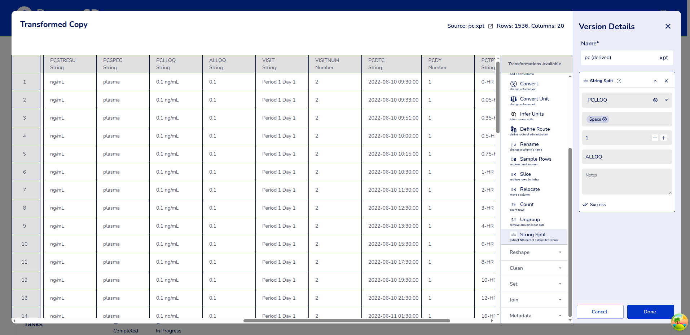Expand the Reshape transformations group
The image size is (690, 335).
[535, 253]
